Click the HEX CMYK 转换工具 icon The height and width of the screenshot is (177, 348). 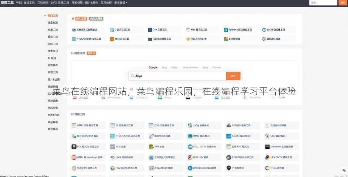267,157
